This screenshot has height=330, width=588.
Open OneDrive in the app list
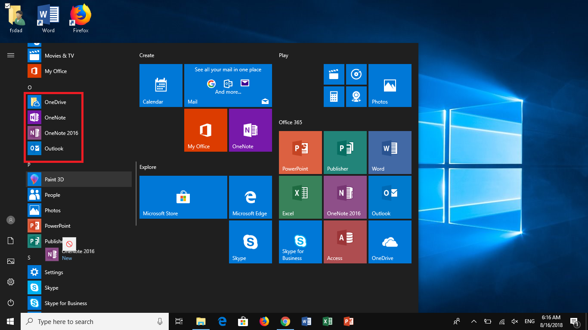point(79,102)
